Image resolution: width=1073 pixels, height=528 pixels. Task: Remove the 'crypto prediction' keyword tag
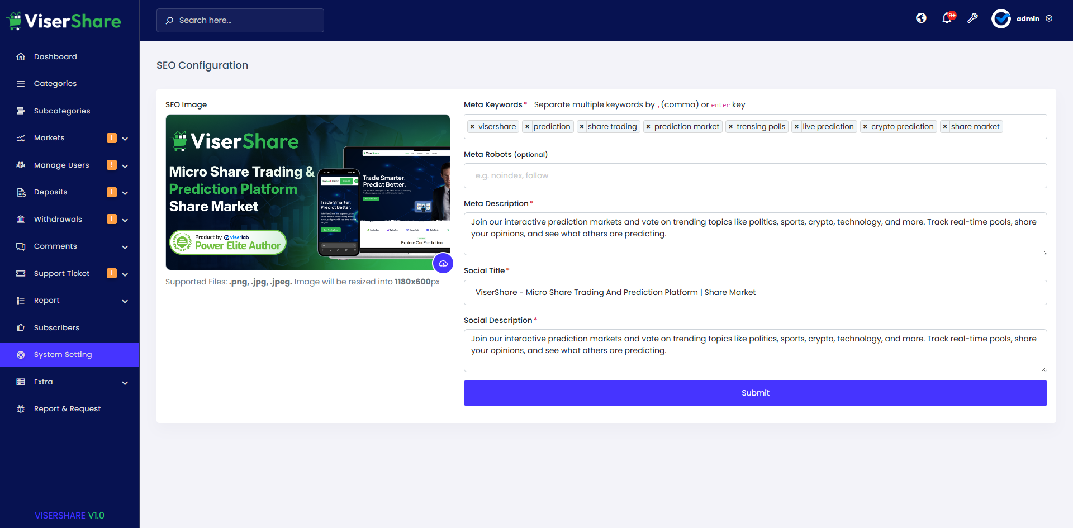click(865, 127)
